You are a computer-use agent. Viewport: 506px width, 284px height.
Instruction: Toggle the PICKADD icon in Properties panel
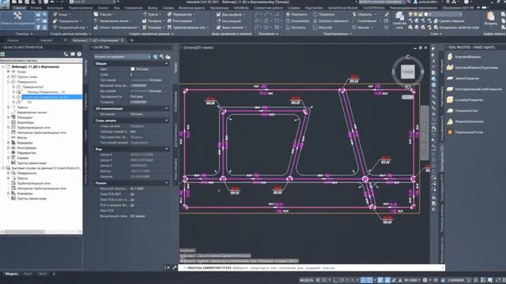point(155,57)
